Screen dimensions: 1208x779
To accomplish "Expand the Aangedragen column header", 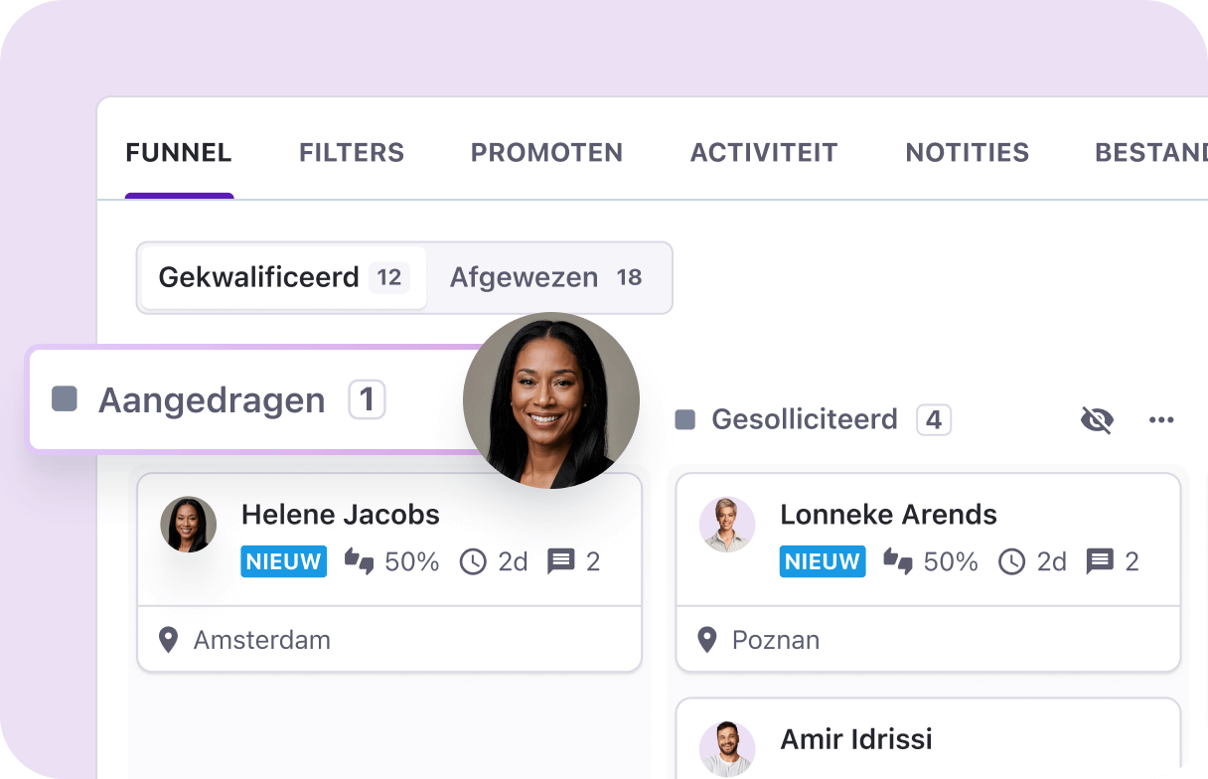I will pos(212,398).
